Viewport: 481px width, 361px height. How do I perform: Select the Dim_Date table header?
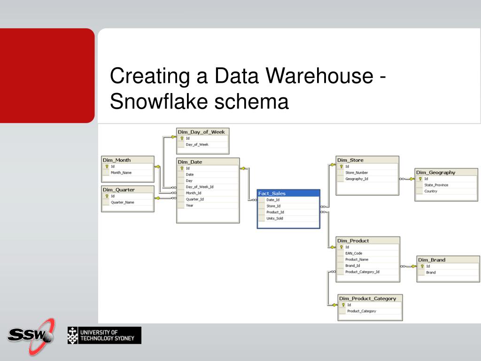pos(208,162)
